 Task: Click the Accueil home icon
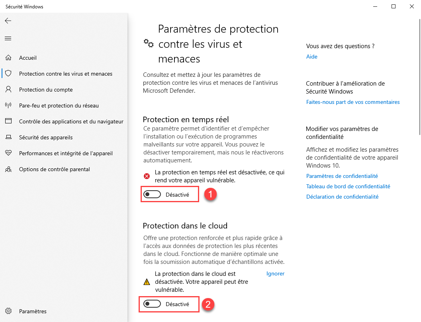tap(8, 58)
